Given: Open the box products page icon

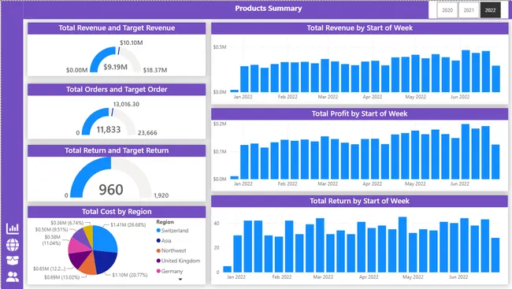Looking at the screenshot, I should tap(13, 261).
